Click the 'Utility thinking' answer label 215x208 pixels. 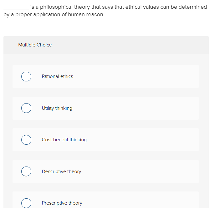click(x=57, y=108)
